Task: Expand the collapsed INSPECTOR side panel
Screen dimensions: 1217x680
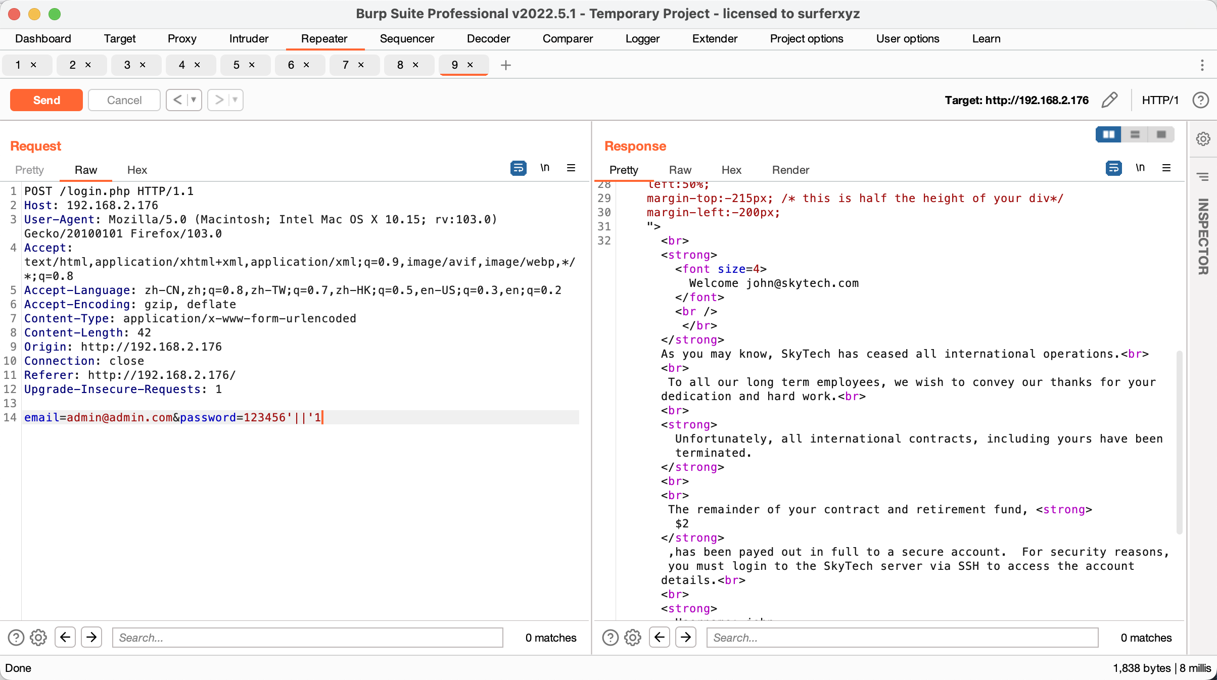Action: coord(1203,236)
